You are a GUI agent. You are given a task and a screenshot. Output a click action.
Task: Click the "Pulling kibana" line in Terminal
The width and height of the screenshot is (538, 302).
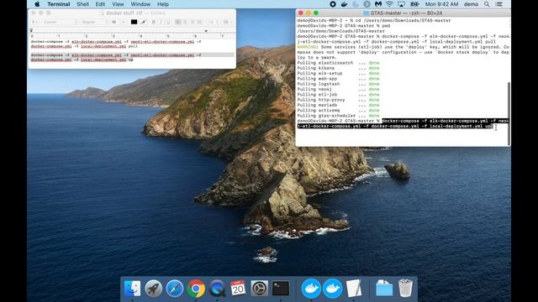point(338,68)
